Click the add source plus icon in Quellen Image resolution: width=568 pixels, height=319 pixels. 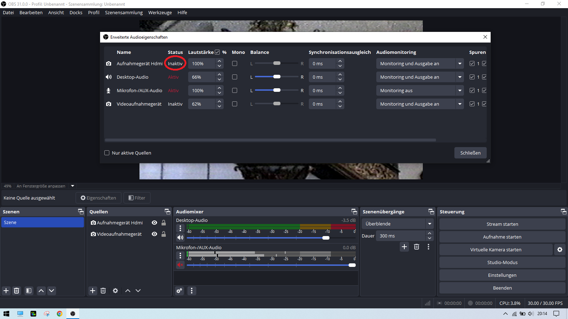coord(93,291)
